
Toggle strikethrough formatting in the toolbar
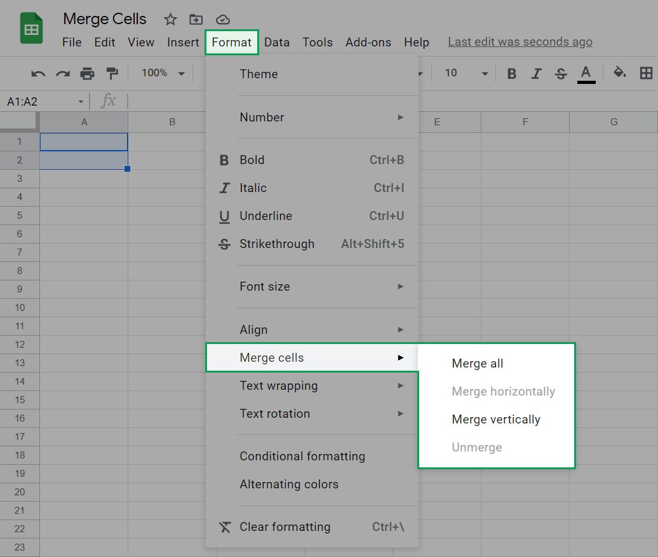[x=561, y=74]
